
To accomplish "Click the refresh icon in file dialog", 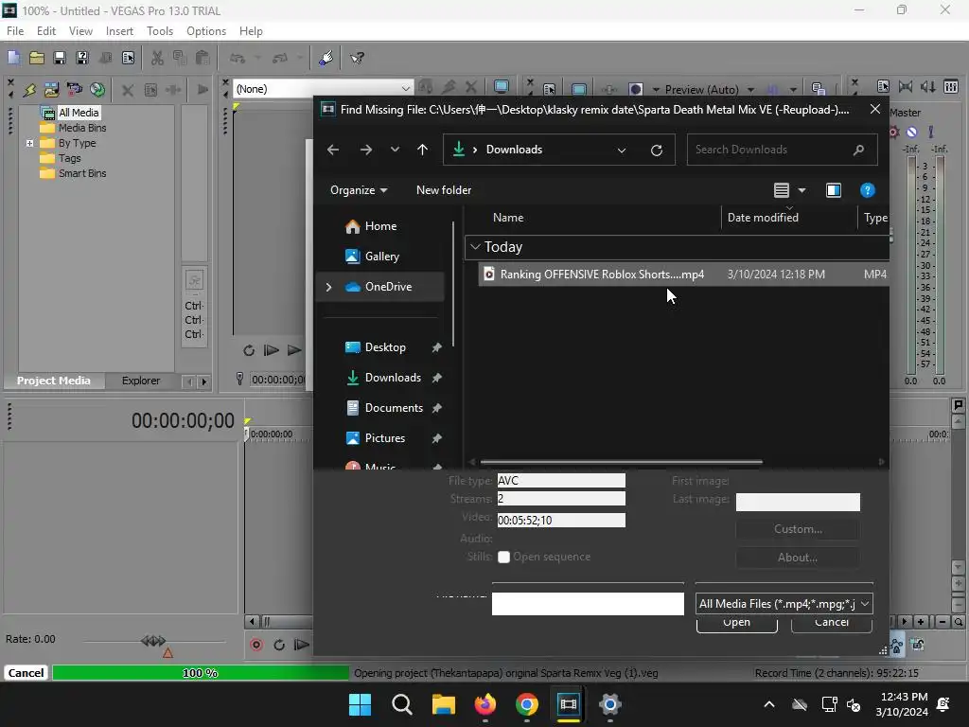I will [x=657, y=150].
